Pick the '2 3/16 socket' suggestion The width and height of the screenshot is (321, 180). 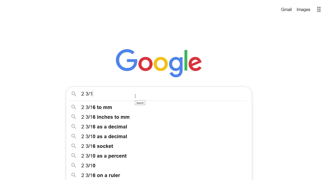pyautogui.click(x=97, y=146)
